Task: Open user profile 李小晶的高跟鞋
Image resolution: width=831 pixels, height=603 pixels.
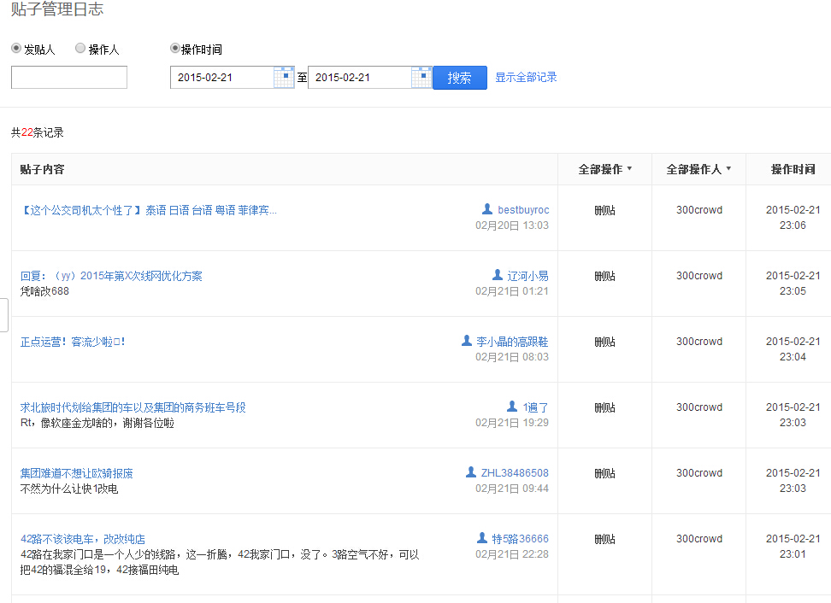Action: 512,342
